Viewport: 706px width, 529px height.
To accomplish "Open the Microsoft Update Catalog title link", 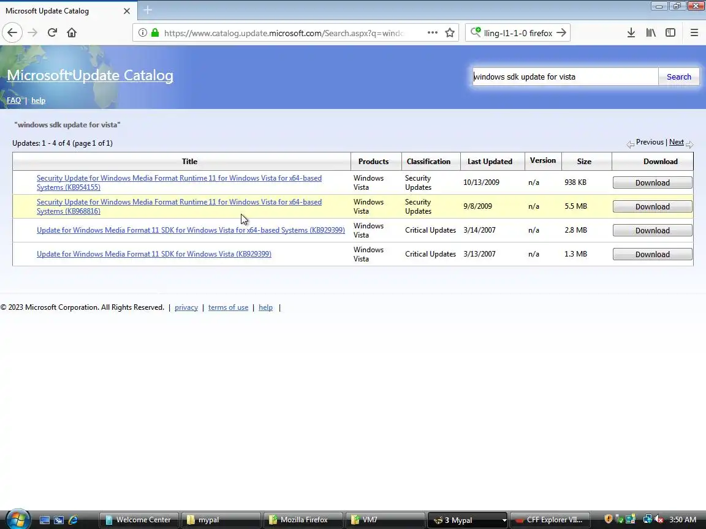I will tap(90, 75).
